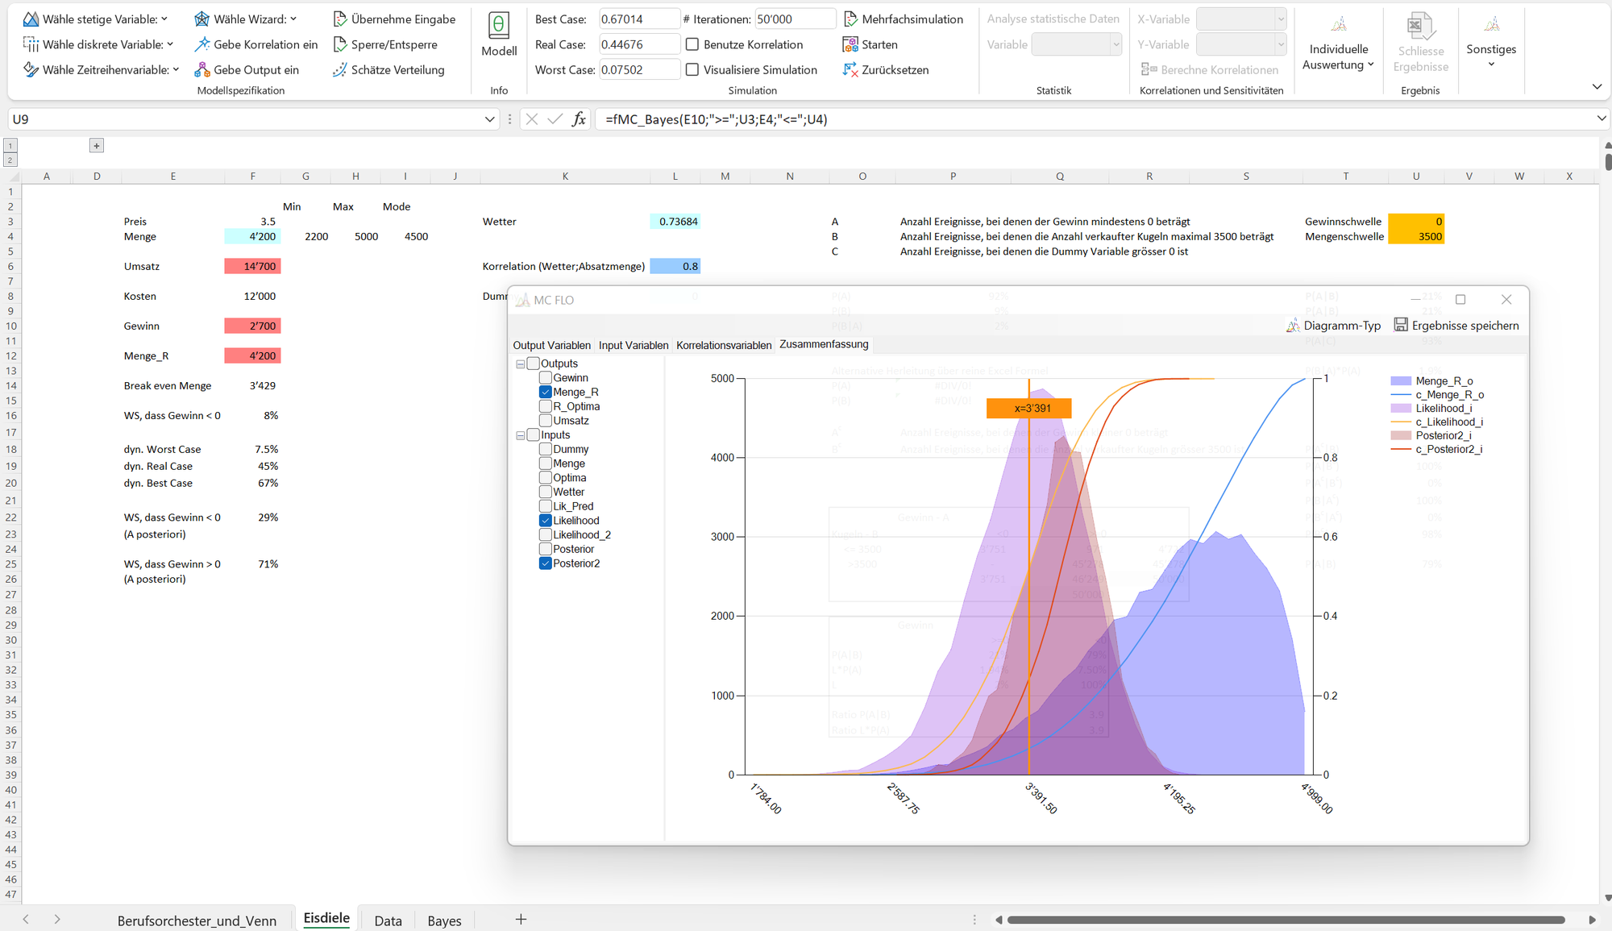Click the Wähle diskrete Variable icon
The width and height of the screenshot is (1612, 931).
(x=31, y=44)
